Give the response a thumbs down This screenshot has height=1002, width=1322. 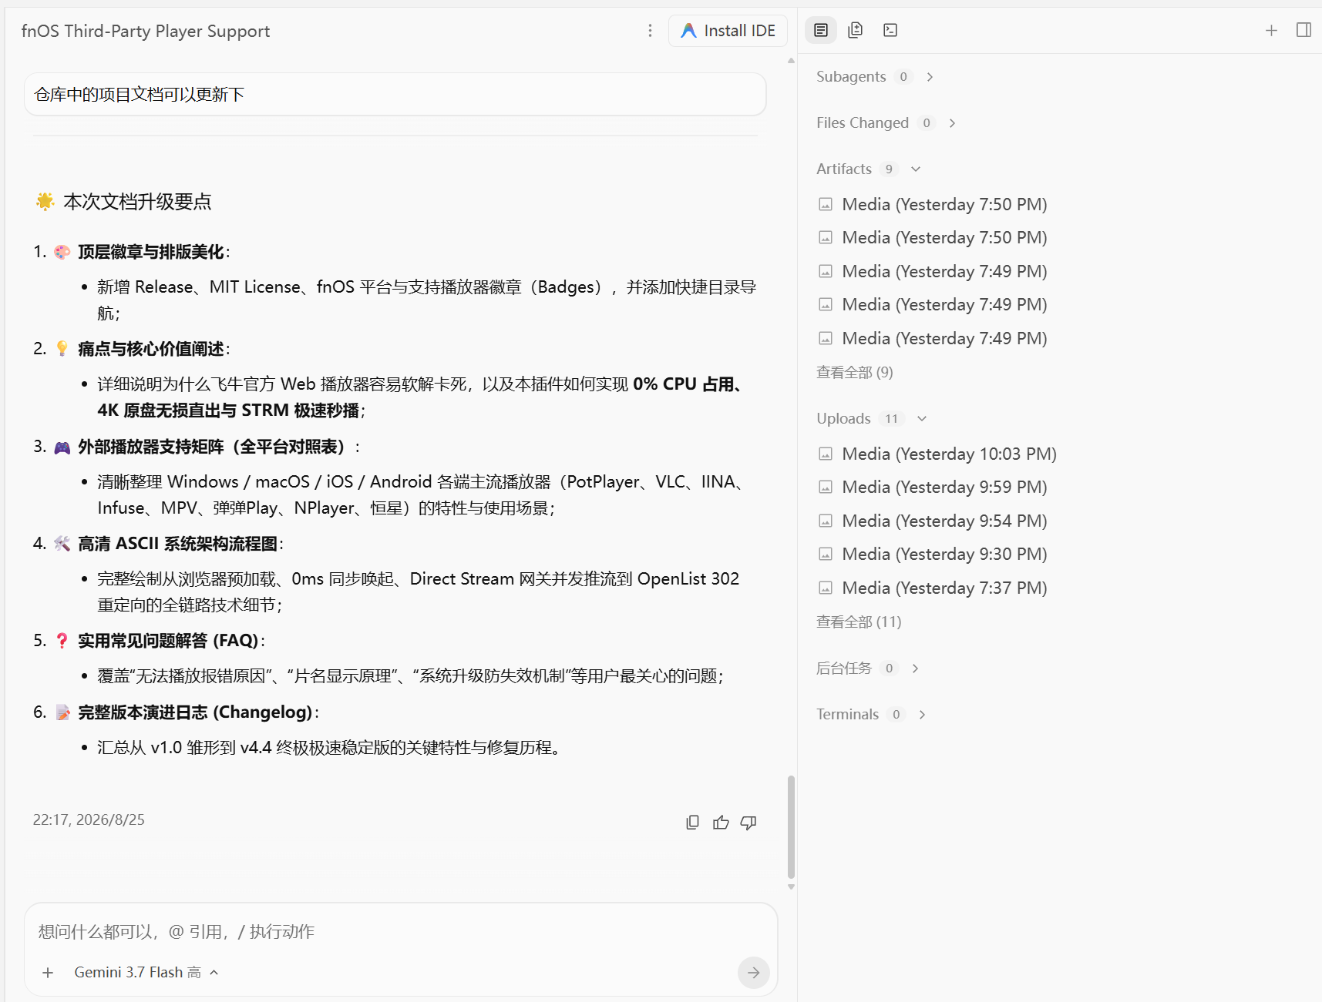(748, 823)
